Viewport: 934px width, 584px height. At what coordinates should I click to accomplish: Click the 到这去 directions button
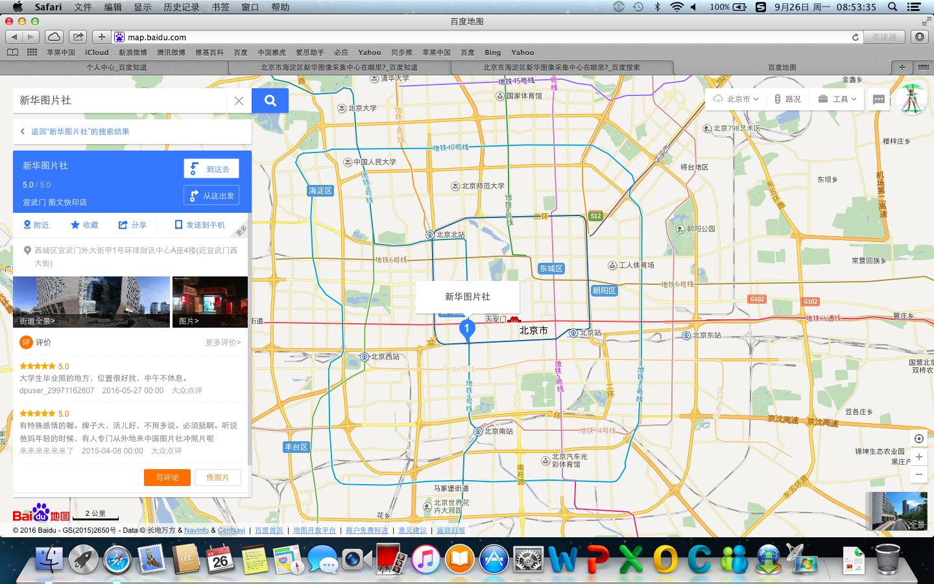click(x=211, y=169)
